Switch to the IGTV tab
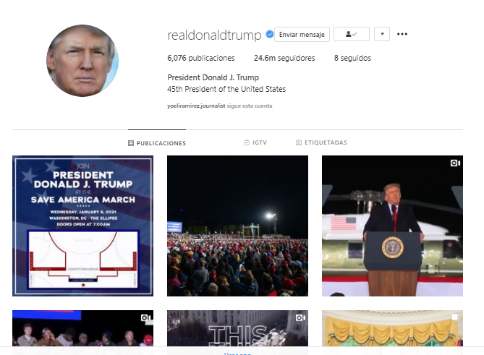 (x=255, y=142)
